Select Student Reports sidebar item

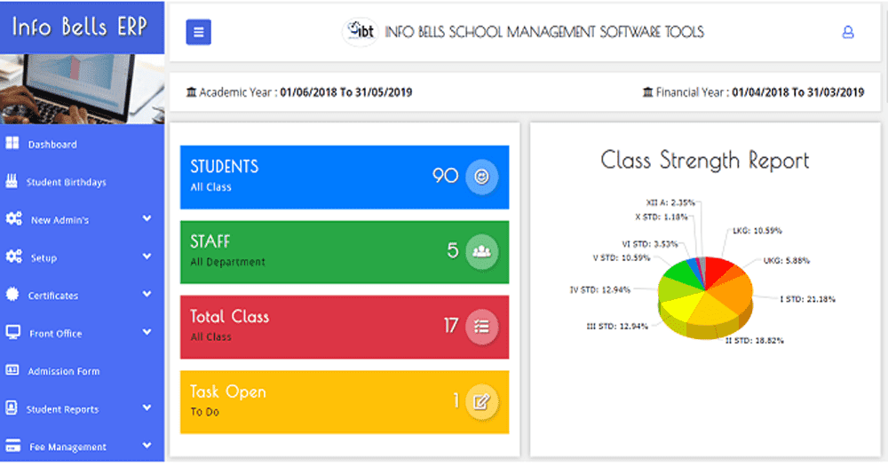pos(82,409)
